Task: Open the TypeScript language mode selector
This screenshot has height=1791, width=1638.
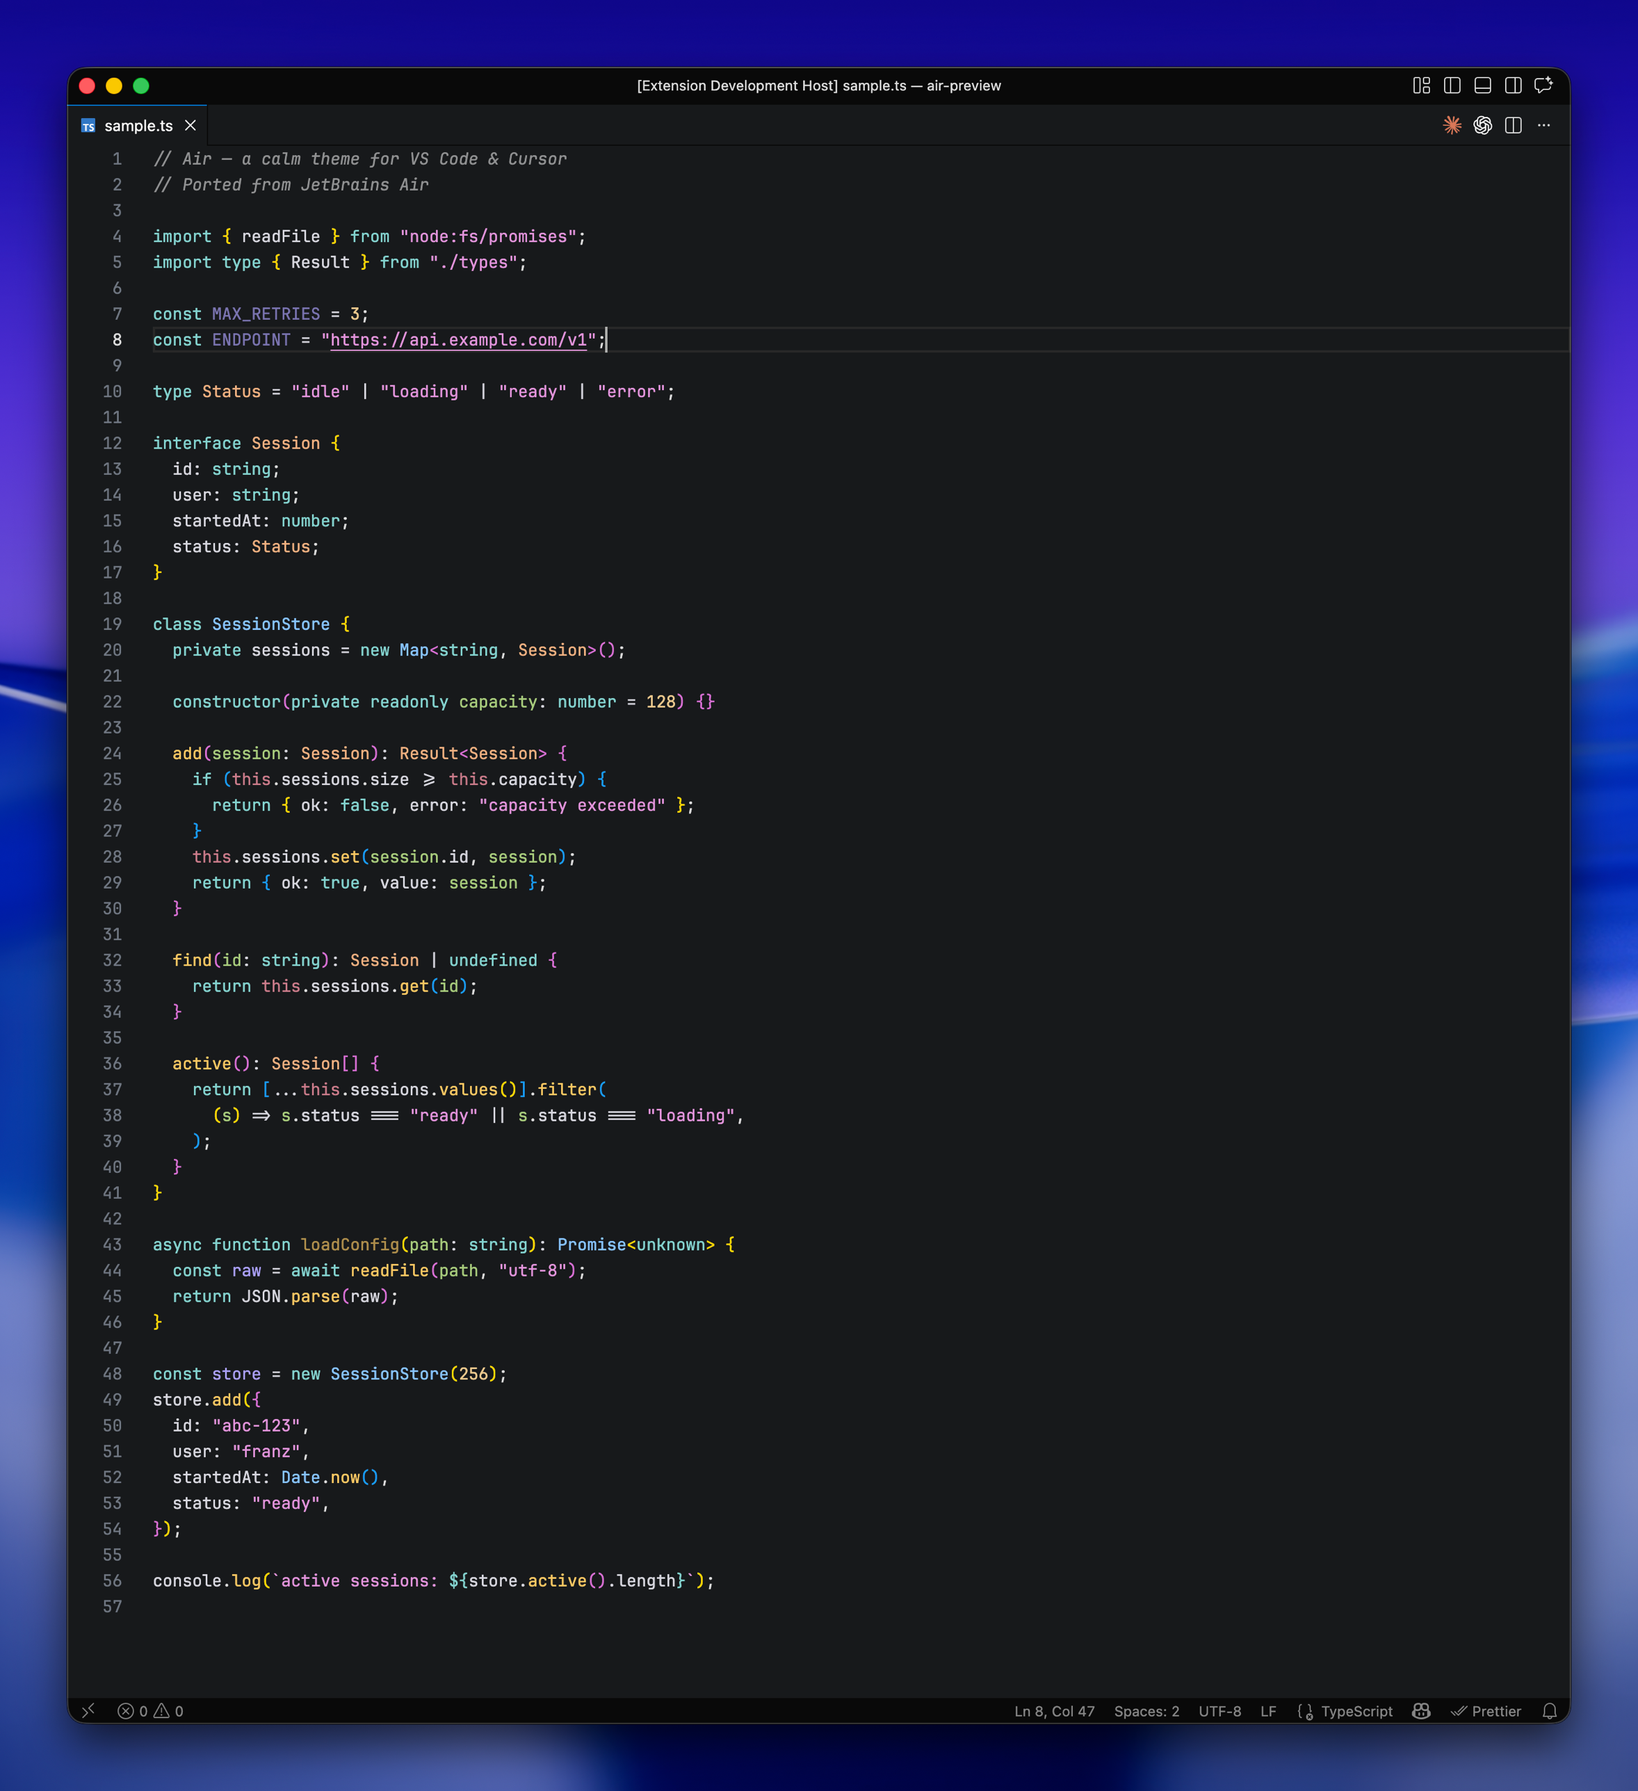Action: (x=1356, y=1711)
